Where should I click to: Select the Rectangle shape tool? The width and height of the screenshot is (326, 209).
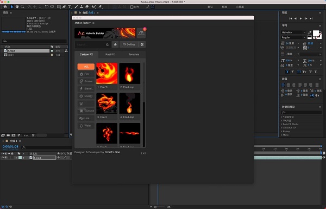59,7
